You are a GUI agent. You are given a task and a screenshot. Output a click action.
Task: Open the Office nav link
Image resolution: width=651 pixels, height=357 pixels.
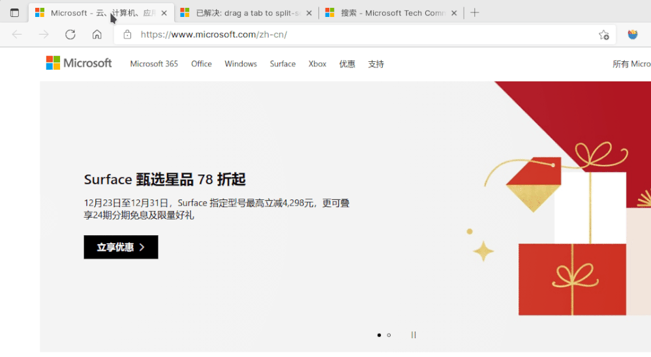click(202, 64)
